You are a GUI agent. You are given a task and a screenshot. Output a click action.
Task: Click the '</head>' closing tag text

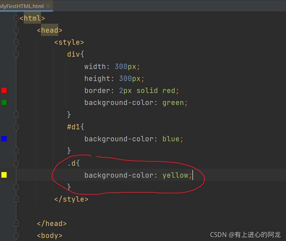coord(52,223)
